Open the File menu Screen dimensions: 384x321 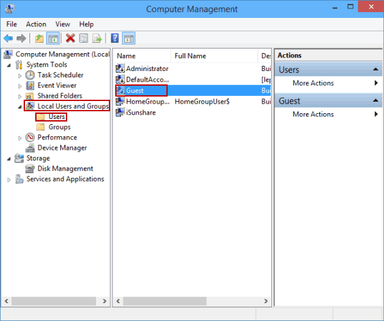(12, 24)
